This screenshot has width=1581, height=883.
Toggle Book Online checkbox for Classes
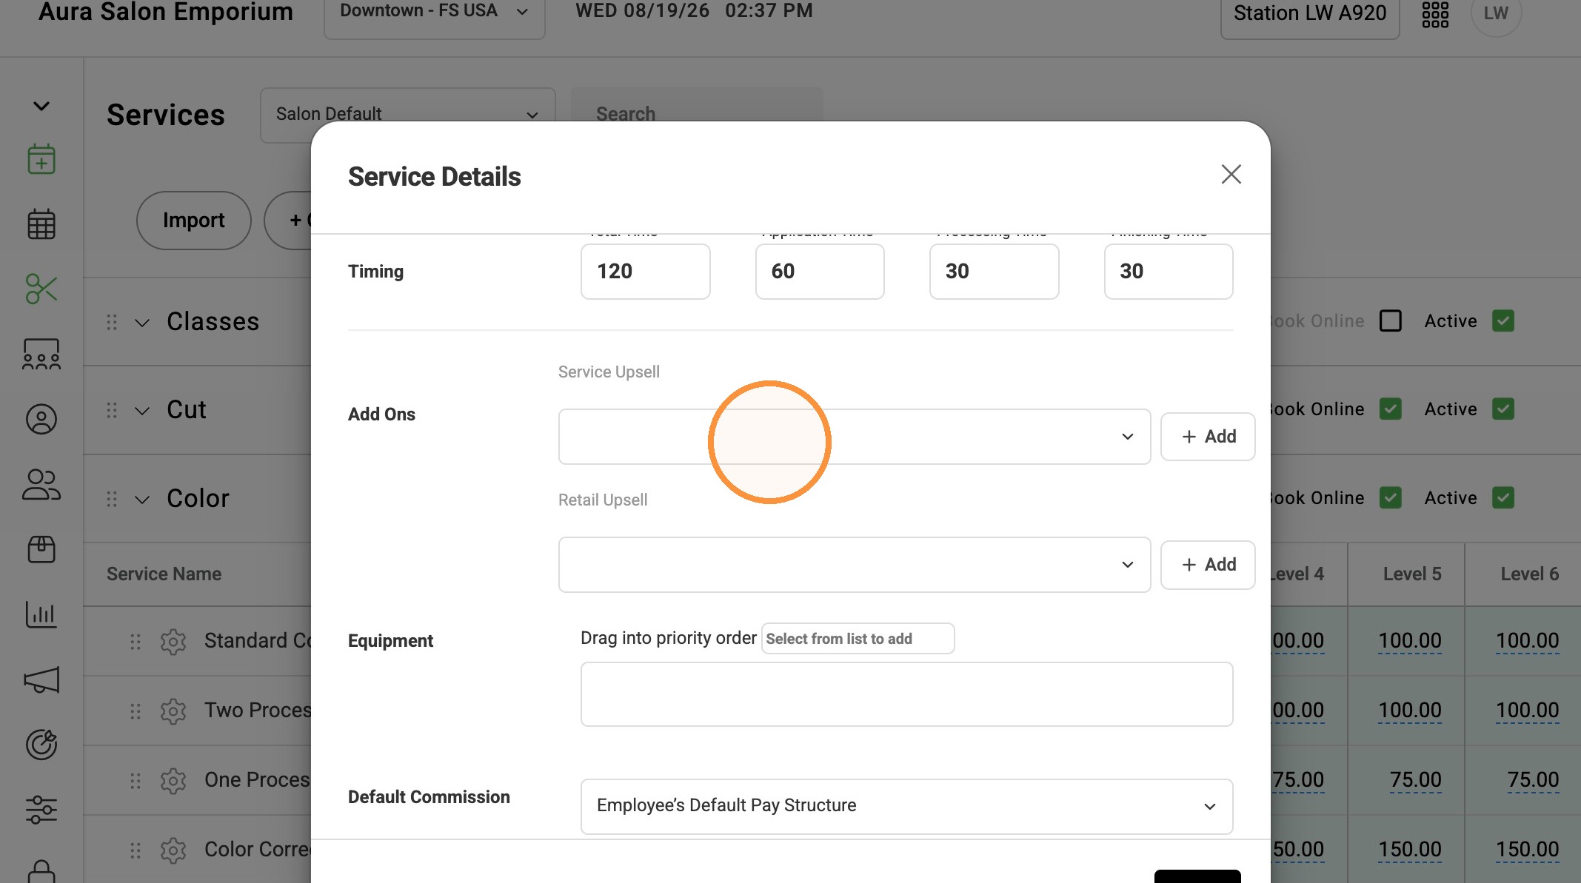(1390, 321)
